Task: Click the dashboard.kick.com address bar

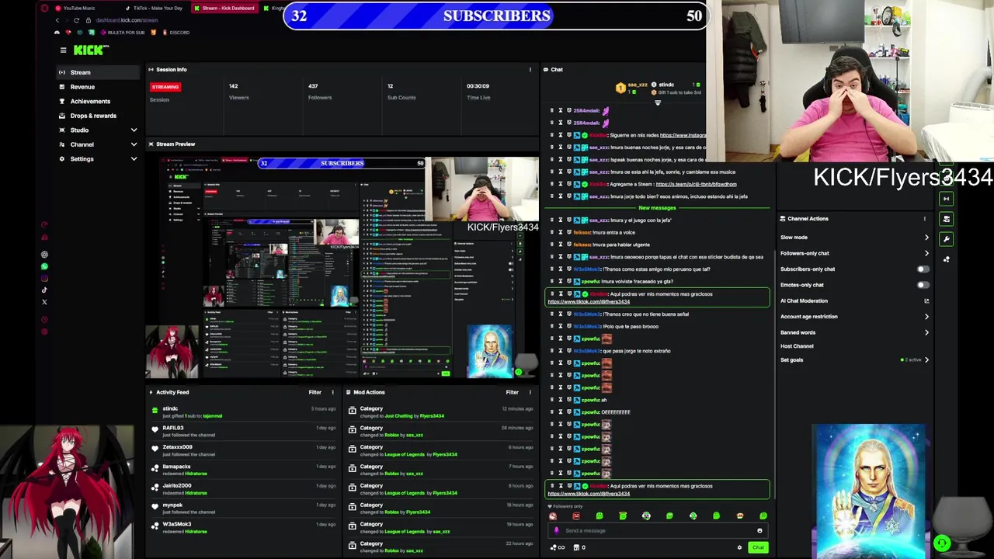Action: tap(126, 20)
